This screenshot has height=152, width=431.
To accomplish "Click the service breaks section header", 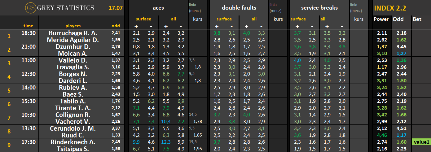I will pos(319,8).
